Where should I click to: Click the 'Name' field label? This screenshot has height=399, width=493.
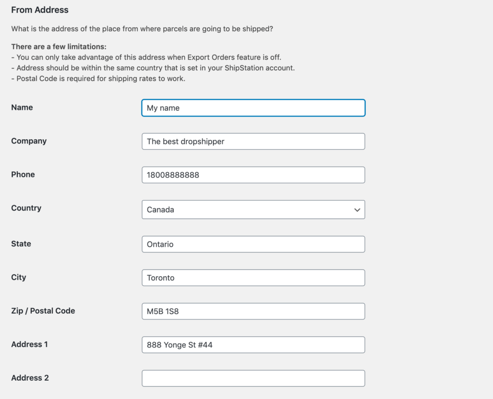pyautogui.click(x=22, y=107)
